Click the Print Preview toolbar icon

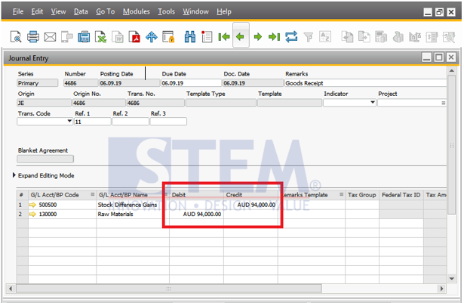click(x=16, y=37)
